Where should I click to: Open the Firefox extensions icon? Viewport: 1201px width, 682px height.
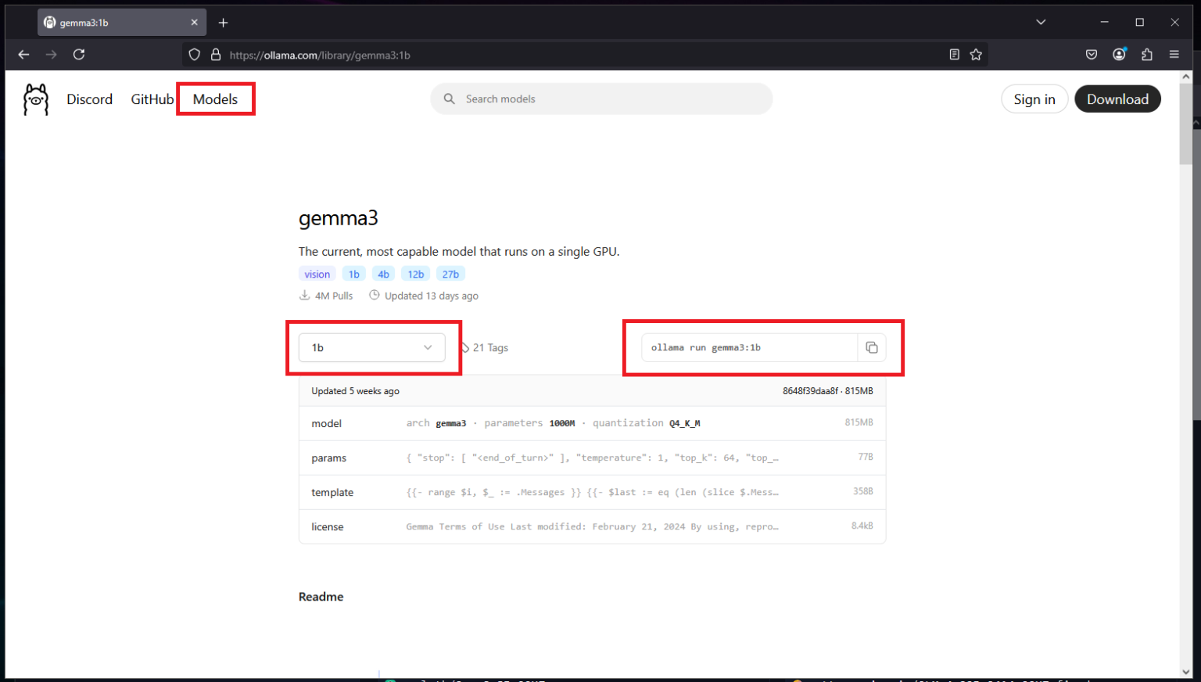pyautogui.click(x=1146, y=55)
